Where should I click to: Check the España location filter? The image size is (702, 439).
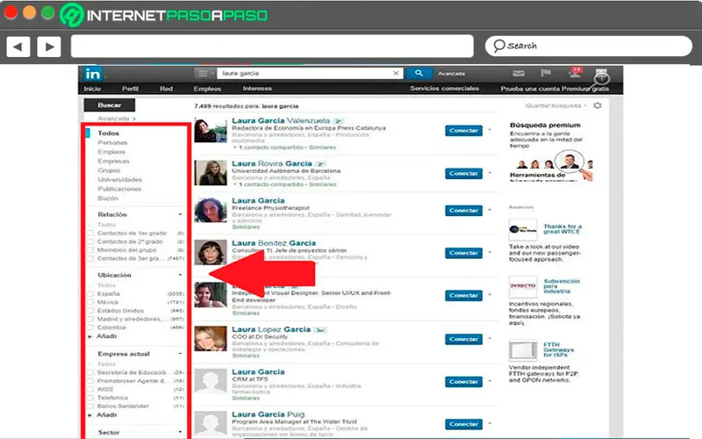pos(91,294)
